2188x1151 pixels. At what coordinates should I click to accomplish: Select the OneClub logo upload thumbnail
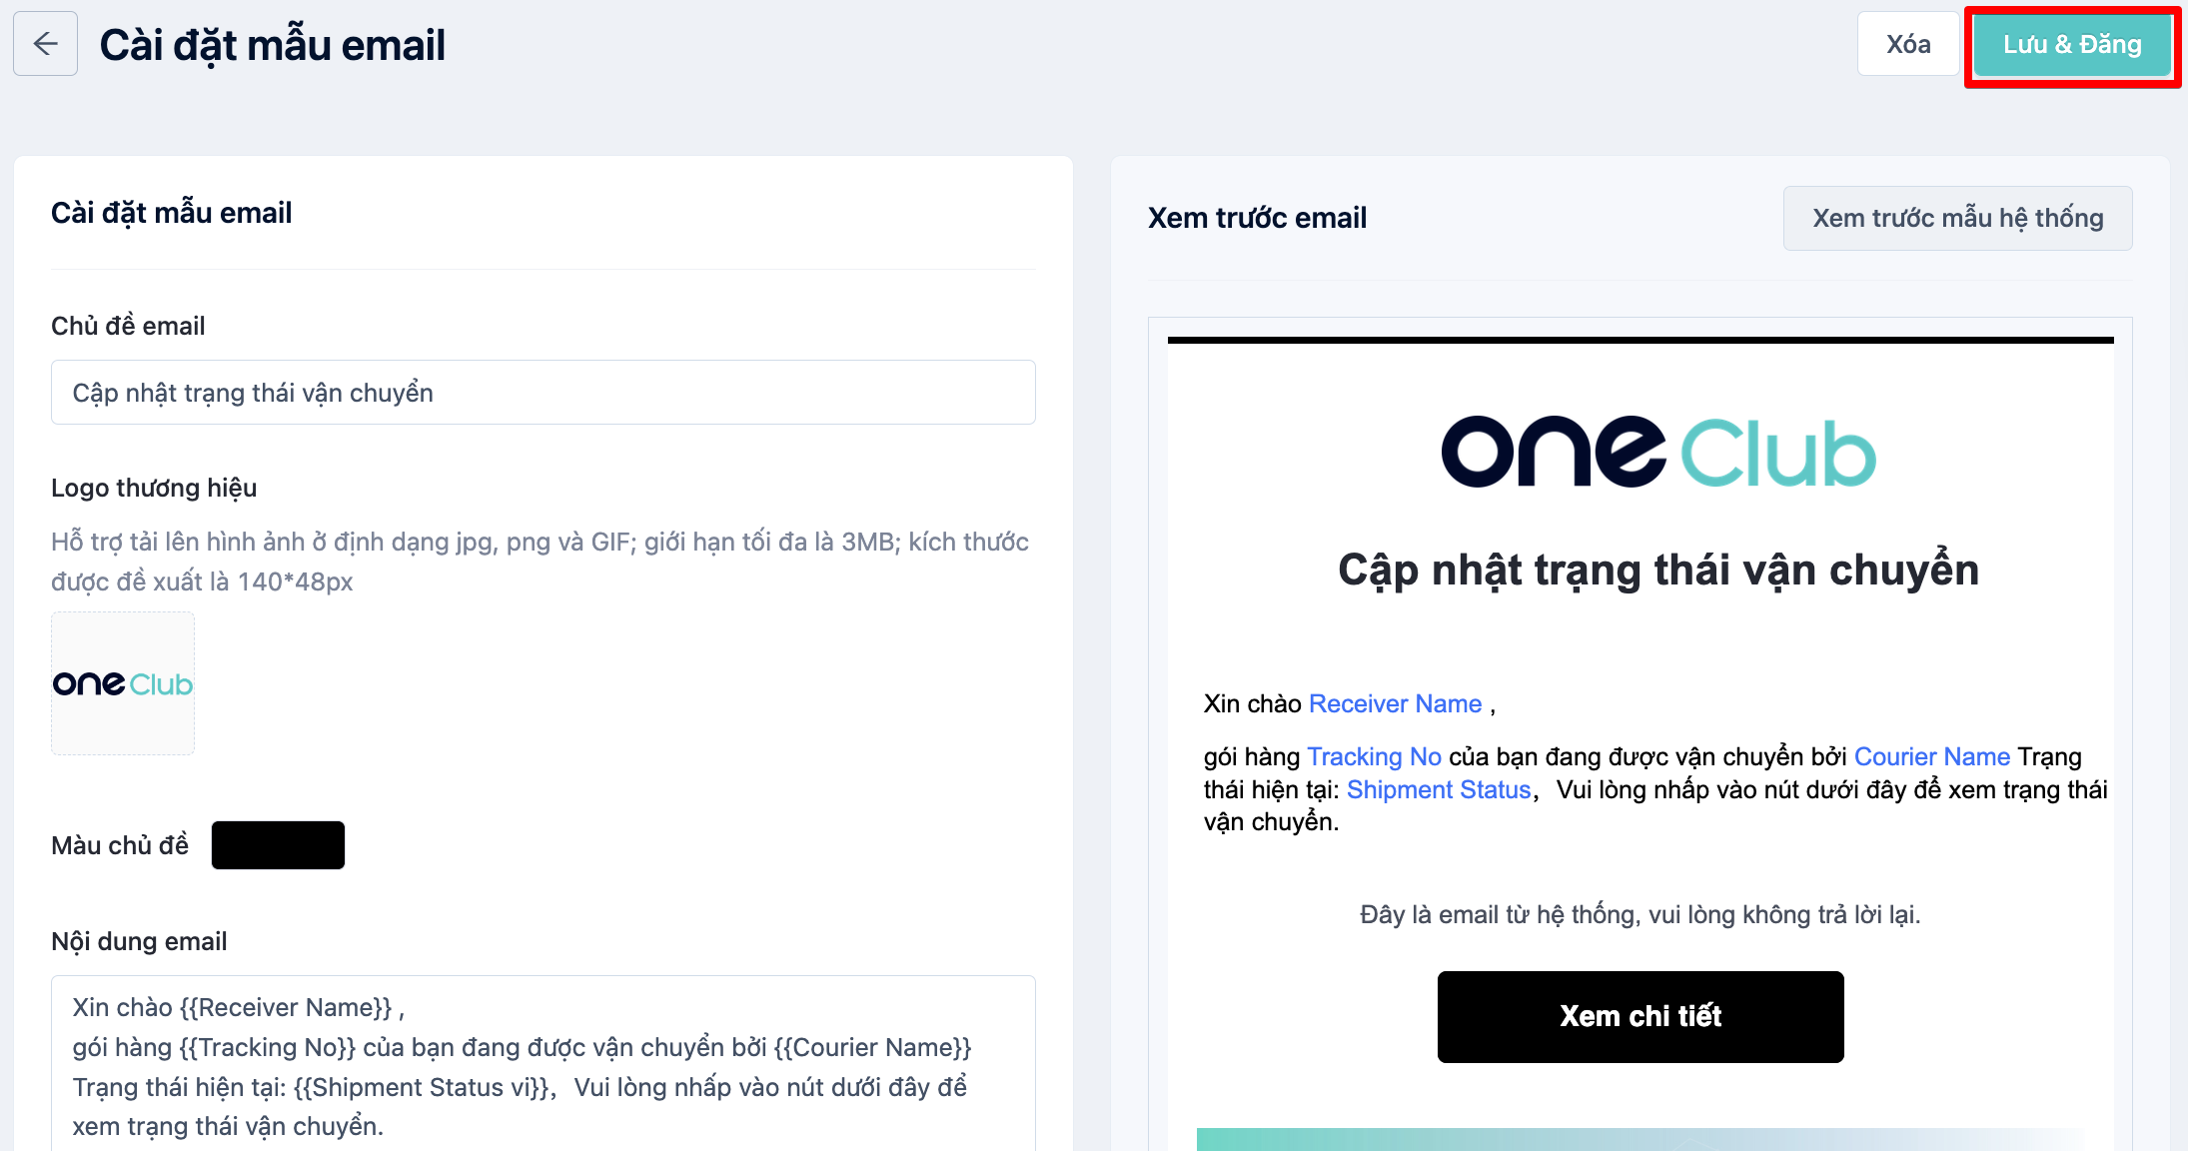pyautogui.click(x=123, y=683)
